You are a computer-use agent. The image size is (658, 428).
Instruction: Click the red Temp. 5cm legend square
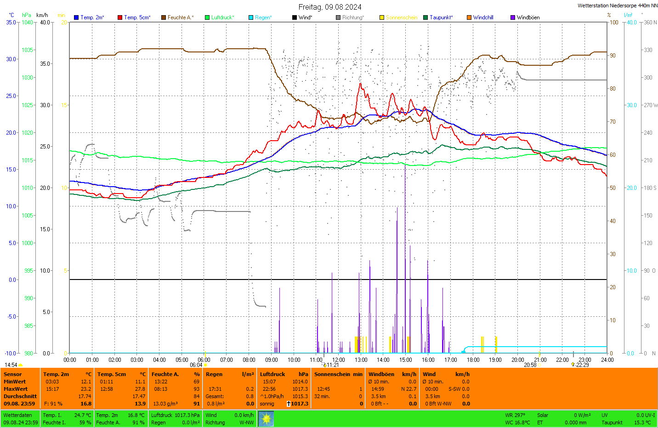[120, 17]
